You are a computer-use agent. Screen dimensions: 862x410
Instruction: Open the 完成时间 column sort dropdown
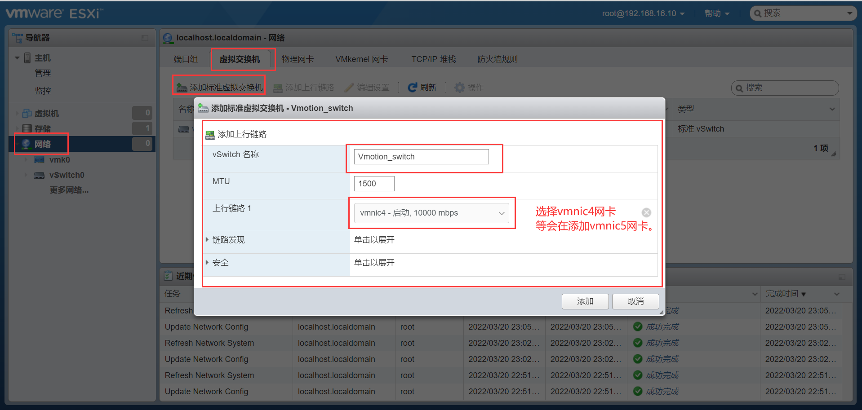point(837,293)
